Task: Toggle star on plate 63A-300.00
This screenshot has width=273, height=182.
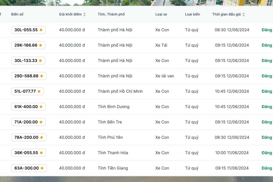Action: [42, 168]
